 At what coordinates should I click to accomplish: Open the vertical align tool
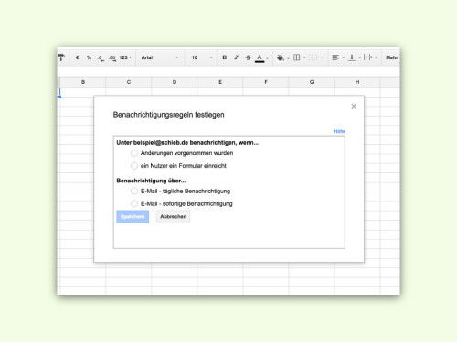coord(352,57)
